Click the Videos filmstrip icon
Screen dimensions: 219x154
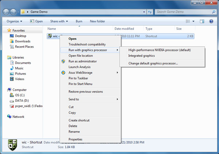click(12, 79)
